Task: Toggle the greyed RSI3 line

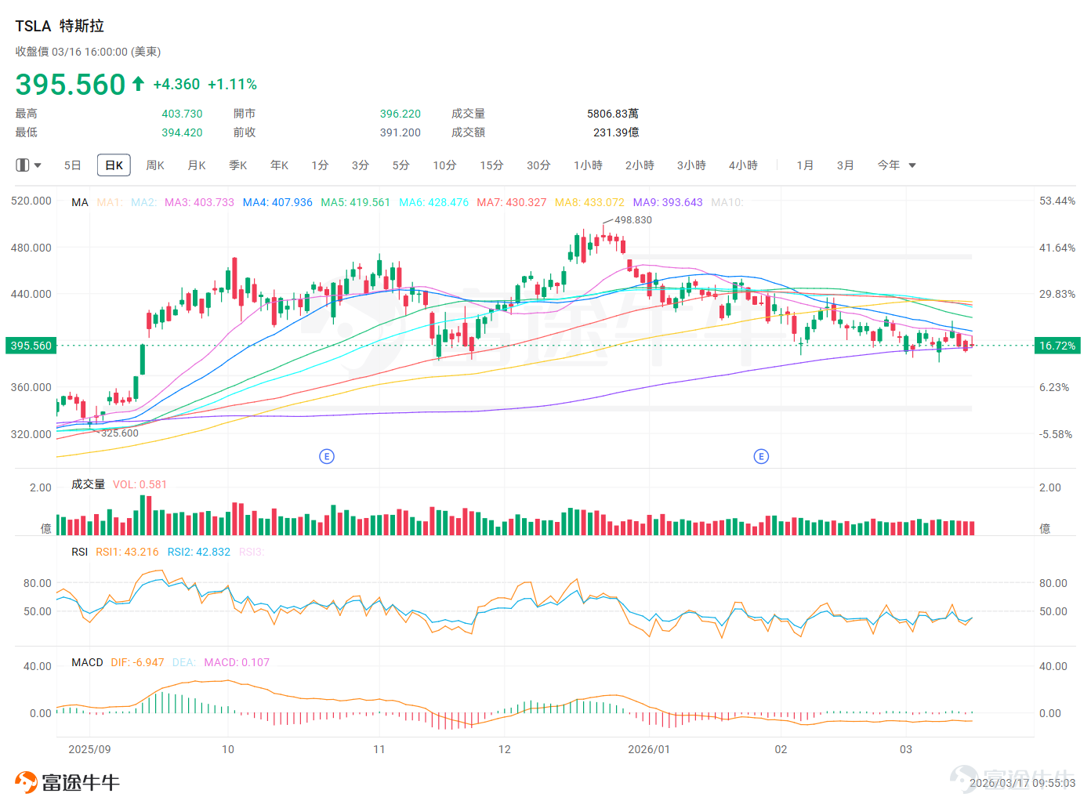Action: tap(252, 552)
